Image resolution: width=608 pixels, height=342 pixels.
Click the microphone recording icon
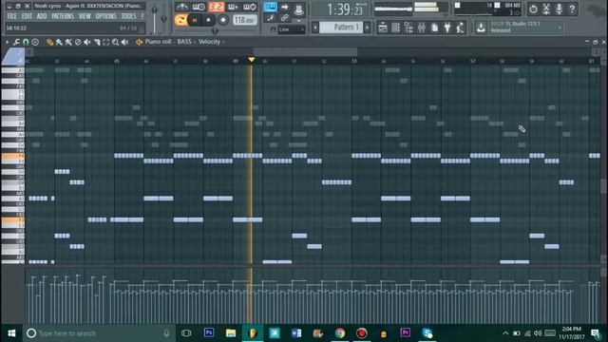click(560, 9)
